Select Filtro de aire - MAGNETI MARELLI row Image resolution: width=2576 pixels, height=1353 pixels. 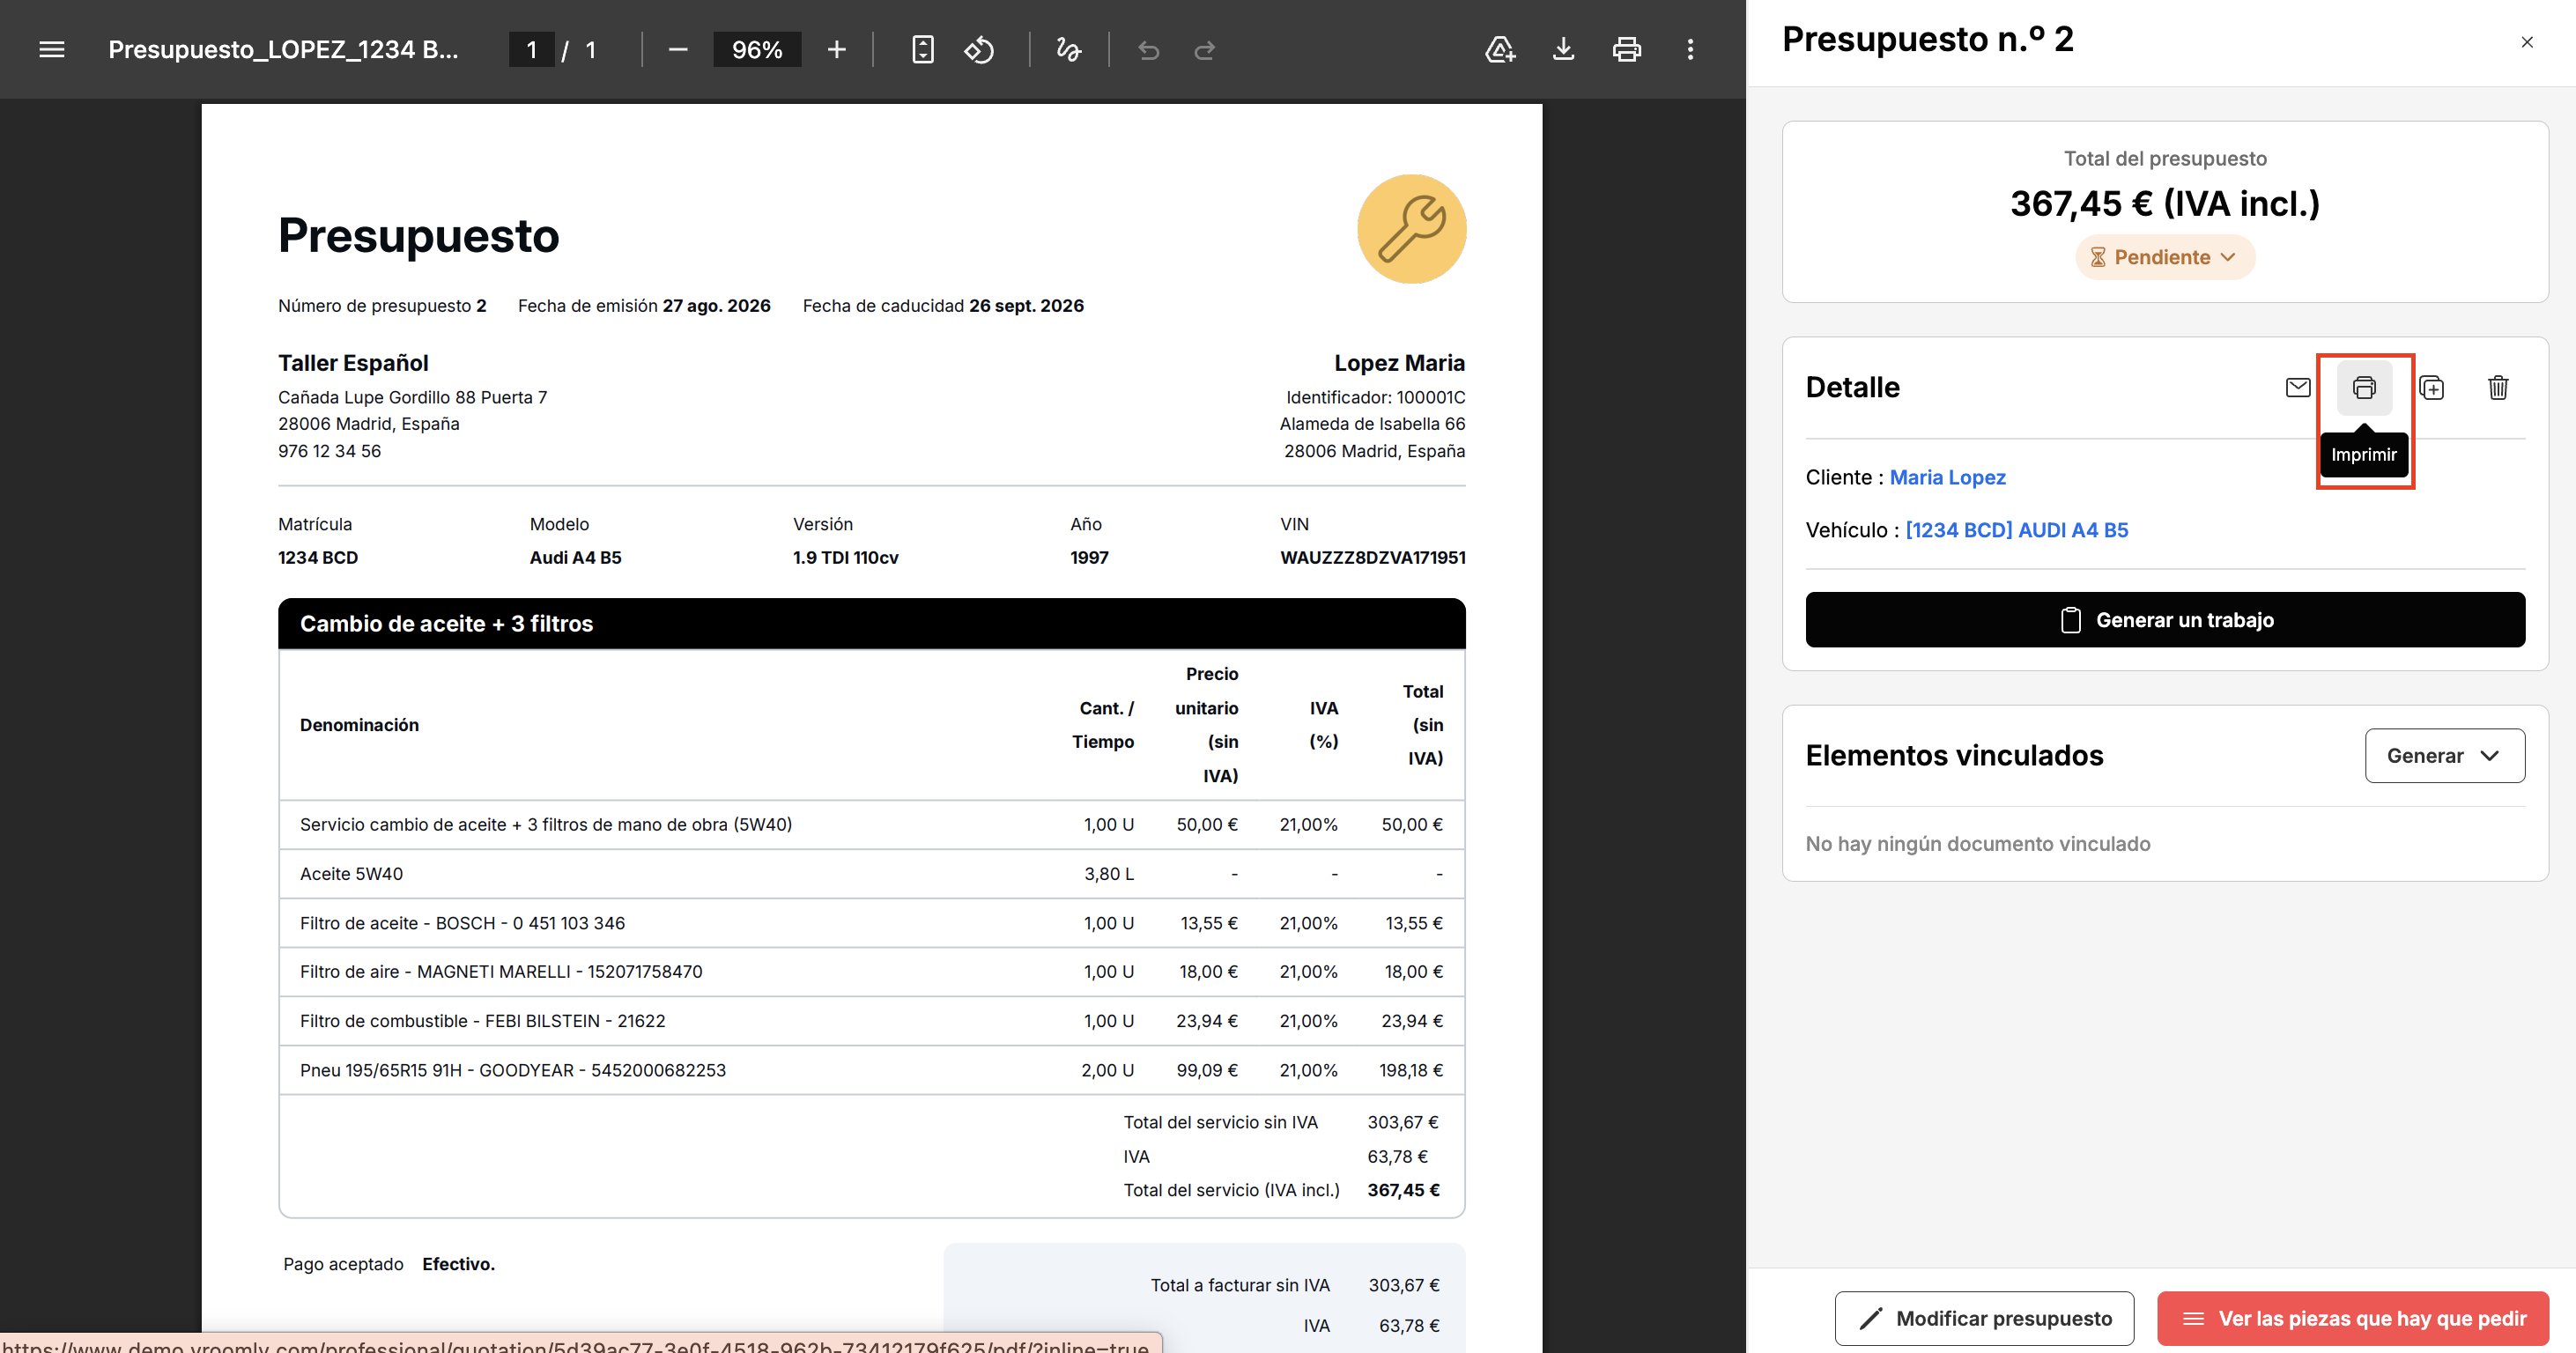[871, 972]
